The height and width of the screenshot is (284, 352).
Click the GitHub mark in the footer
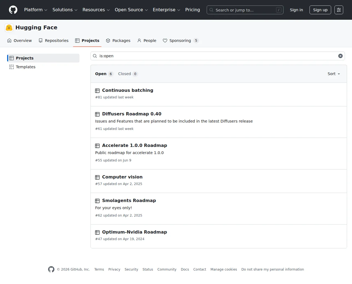pyautogui.click(x=51, y=269)
